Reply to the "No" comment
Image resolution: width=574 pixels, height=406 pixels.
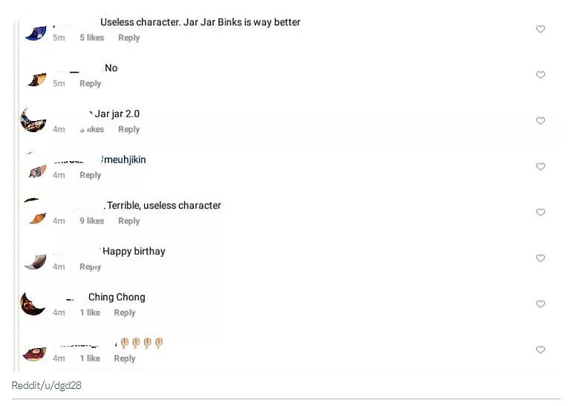pos(91,84)
